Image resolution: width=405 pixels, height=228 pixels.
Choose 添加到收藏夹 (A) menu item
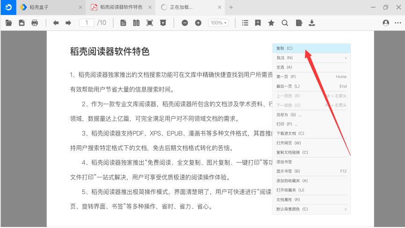(x=311, y=181)
